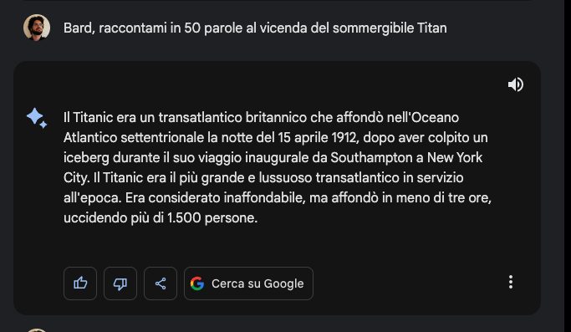Dislike the response with thumbs down
The image size is (571, 332).
120,283
